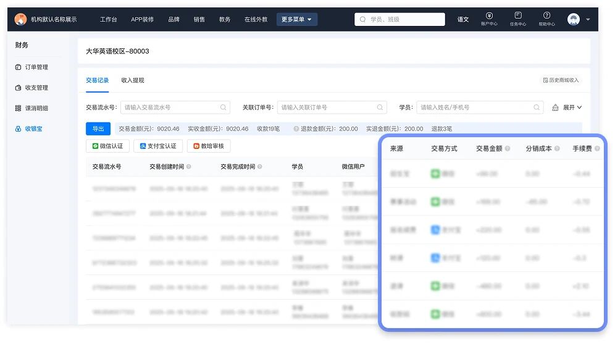
Task: Click the organization logo in header
Action: [20, 19]
